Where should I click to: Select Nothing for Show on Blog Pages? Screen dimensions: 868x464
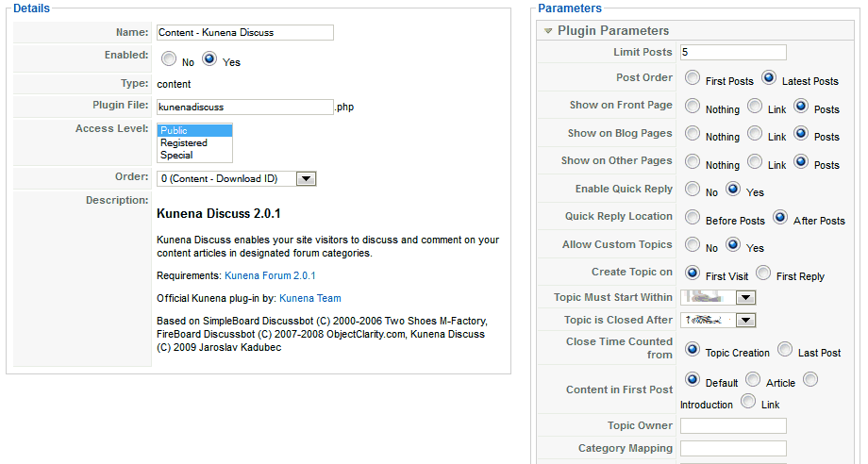693,134
